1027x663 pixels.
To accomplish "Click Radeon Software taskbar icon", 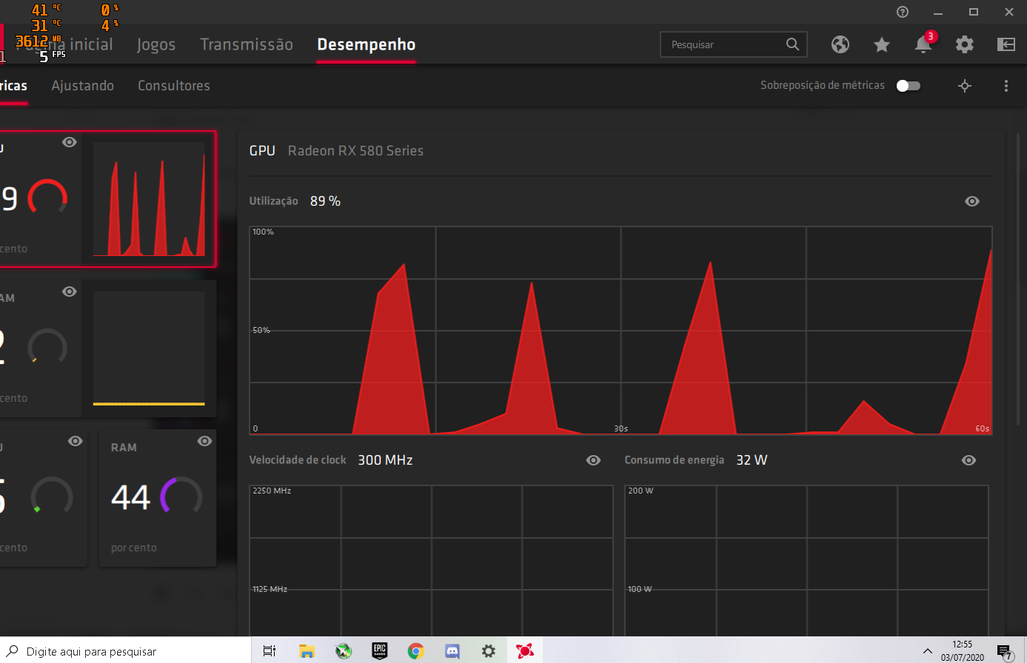I will 525,651.
